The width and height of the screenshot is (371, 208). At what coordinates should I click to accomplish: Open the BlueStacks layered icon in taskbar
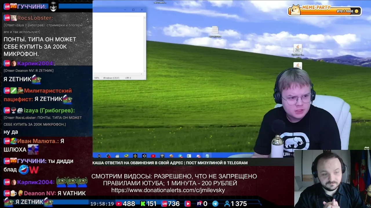pos(126,156)
